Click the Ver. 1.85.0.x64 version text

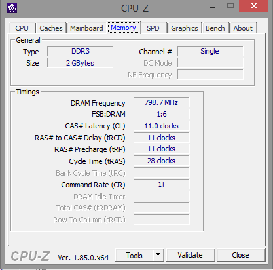click(x=83, y=258)
